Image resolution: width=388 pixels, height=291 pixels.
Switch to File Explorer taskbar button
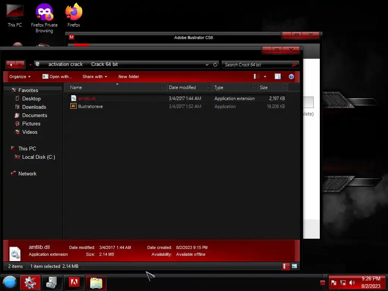(96, 282)
